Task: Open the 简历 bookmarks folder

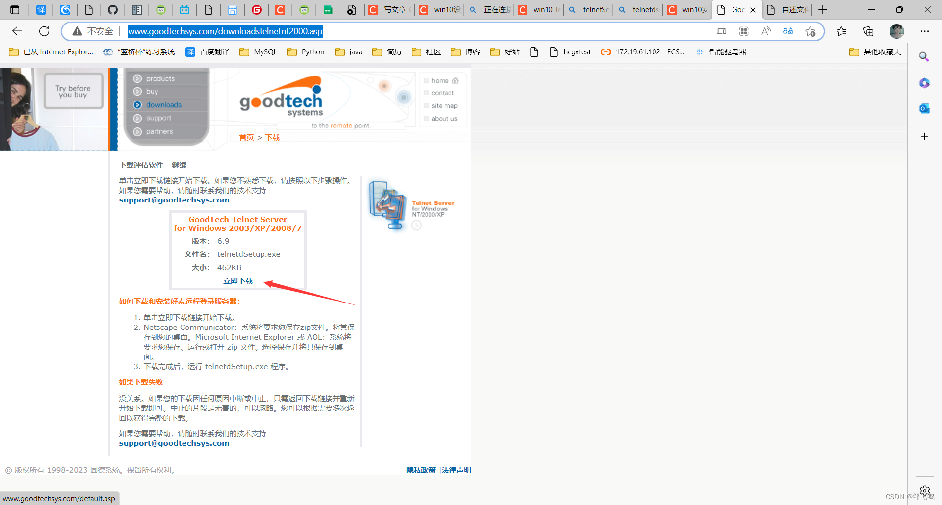Action: (387, 52)
